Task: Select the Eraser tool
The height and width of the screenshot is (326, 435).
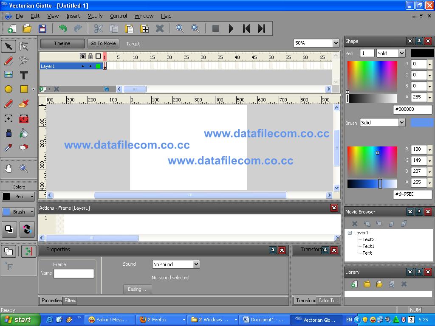Action: click(x=23, y=147)
